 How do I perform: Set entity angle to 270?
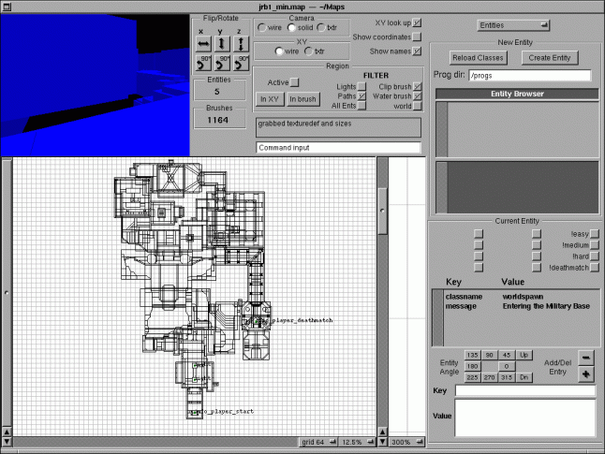(489, 377)
